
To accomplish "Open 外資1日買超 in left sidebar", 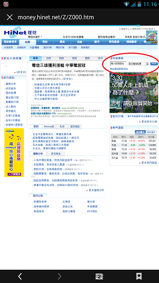I will [13, 115].
